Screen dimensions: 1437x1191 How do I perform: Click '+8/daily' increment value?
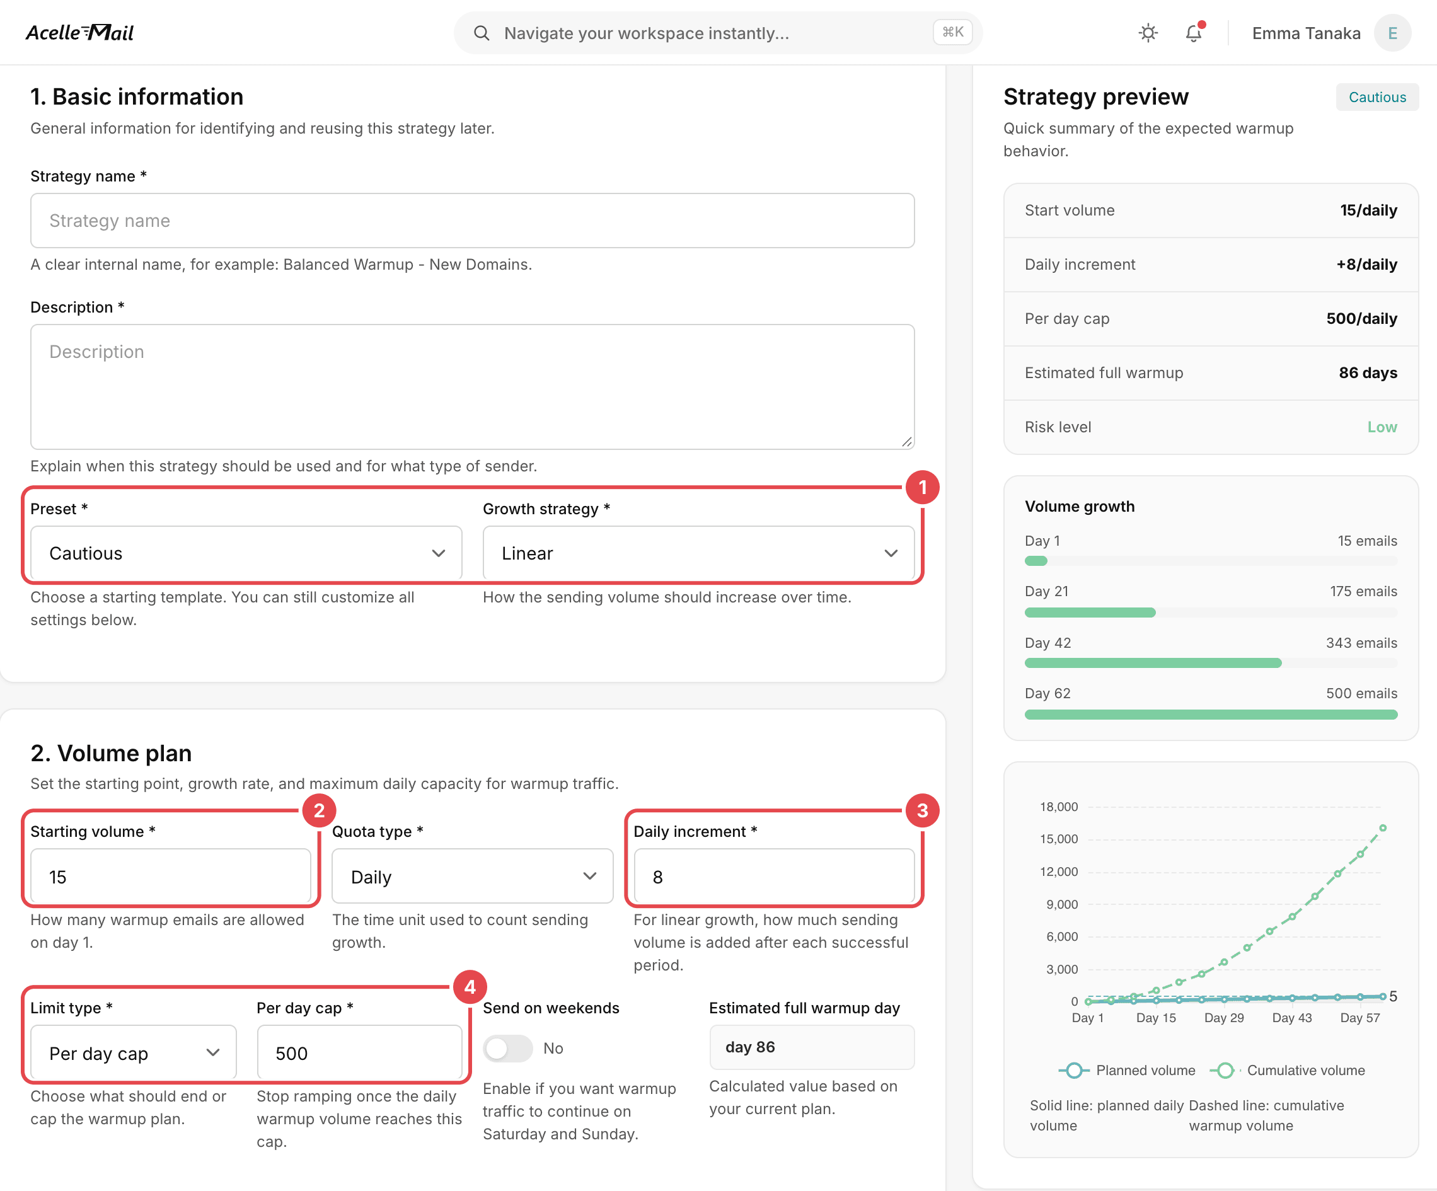[x=1366, y=264]
